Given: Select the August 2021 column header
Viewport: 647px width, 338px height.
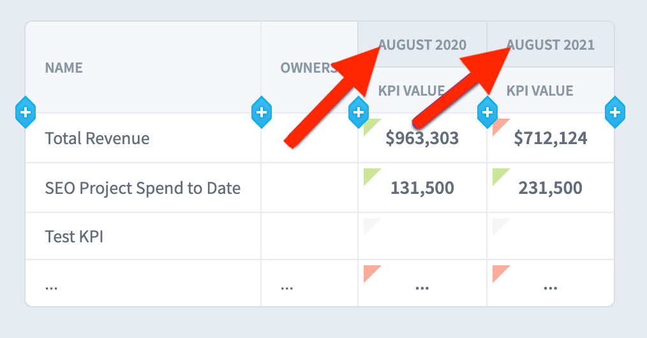Looking at the screenshot, I should pos(551,45).
